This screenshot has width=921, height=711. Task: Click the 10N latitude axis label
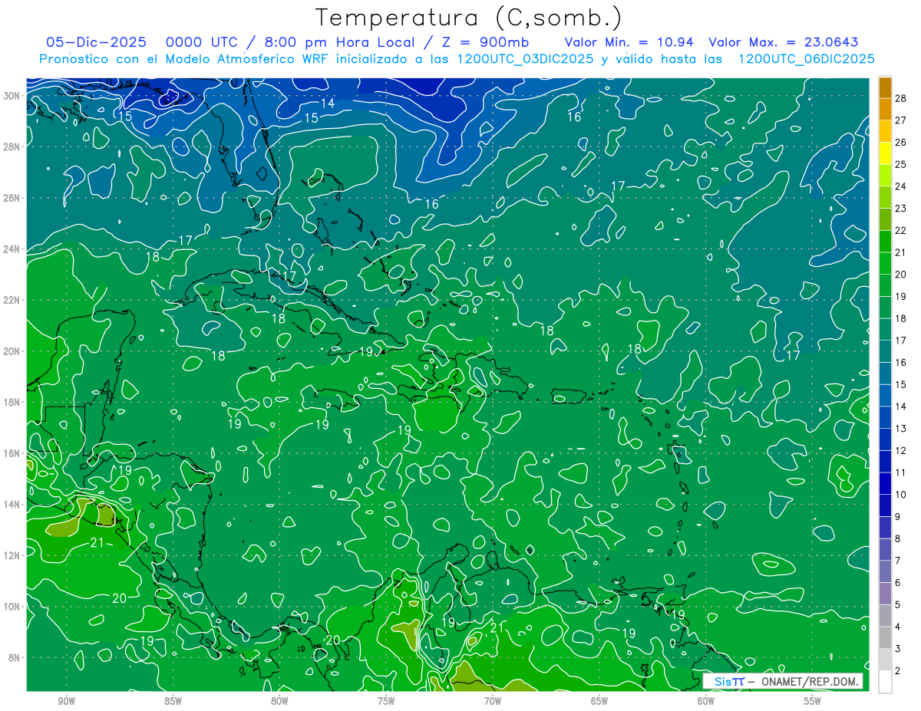point(13,606)
